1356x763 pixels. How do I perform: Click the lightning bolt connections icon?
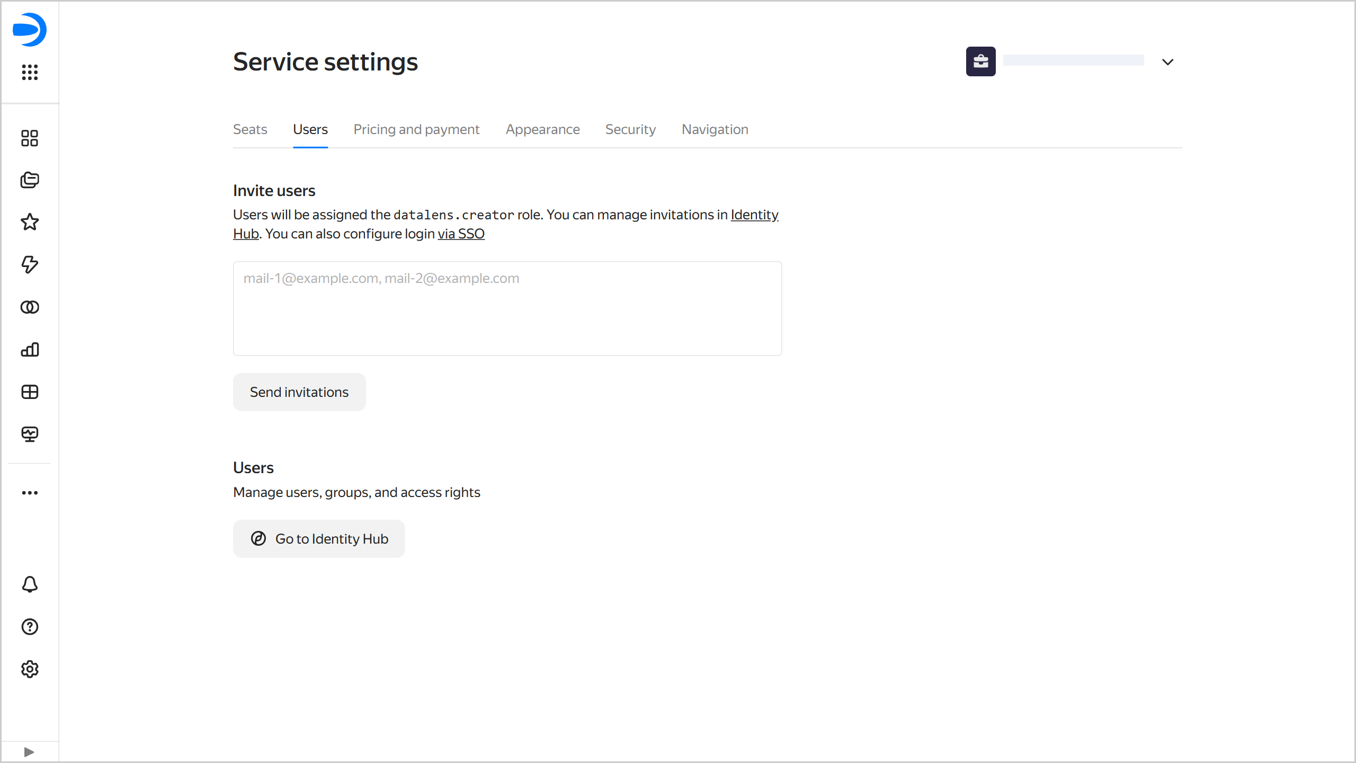30,264
